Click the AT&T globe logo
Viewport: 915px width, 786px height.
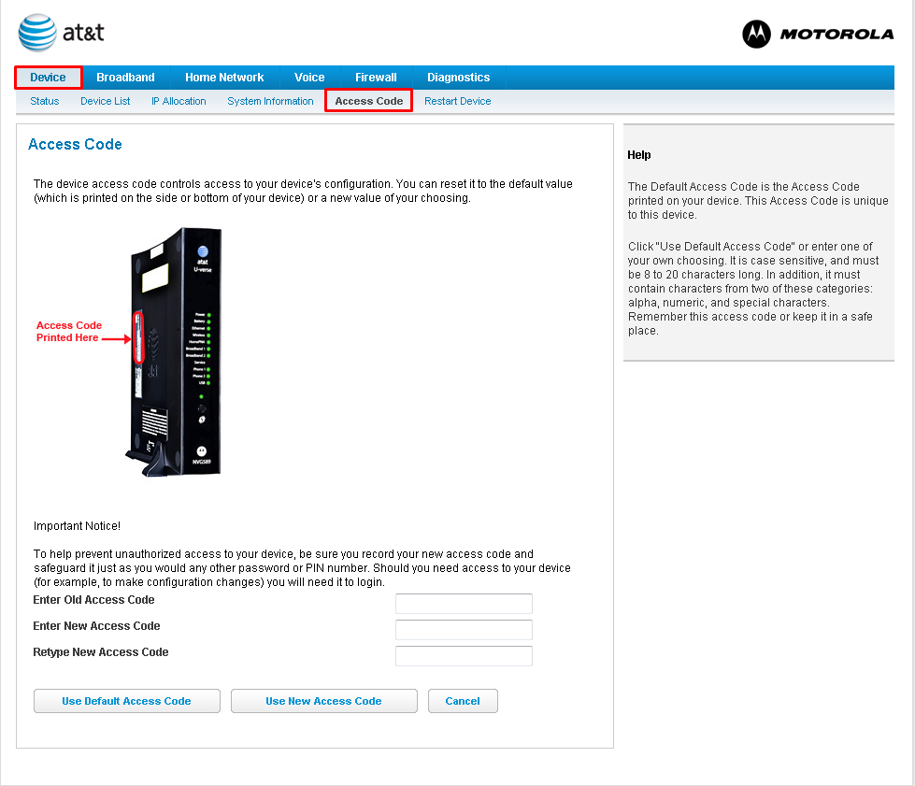[x=36, y=33]
